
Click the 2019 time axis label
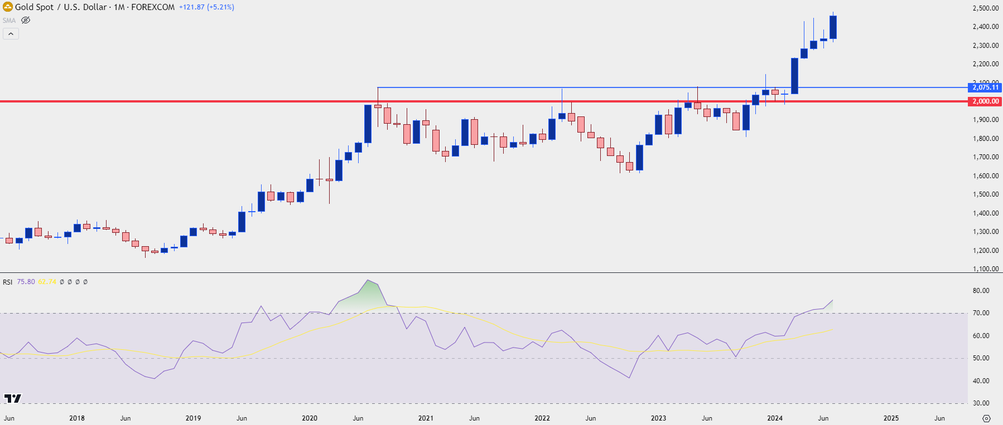pyautogui.click(x=193, y=418)
